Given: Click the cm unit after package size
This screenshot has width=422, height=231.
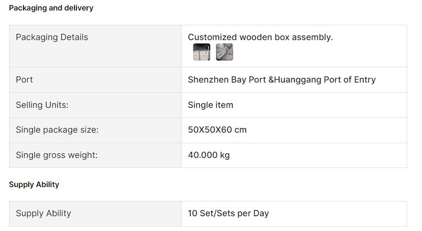Looking at the screenshot, I should 240,130.
